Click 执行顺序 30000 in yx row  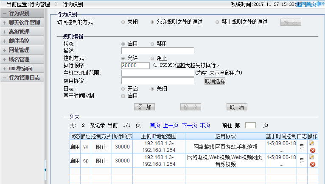(x=122, y=147)
